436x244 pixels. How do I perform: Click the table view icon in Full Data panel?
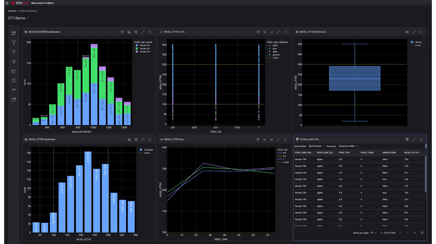(x=407, y=139)
